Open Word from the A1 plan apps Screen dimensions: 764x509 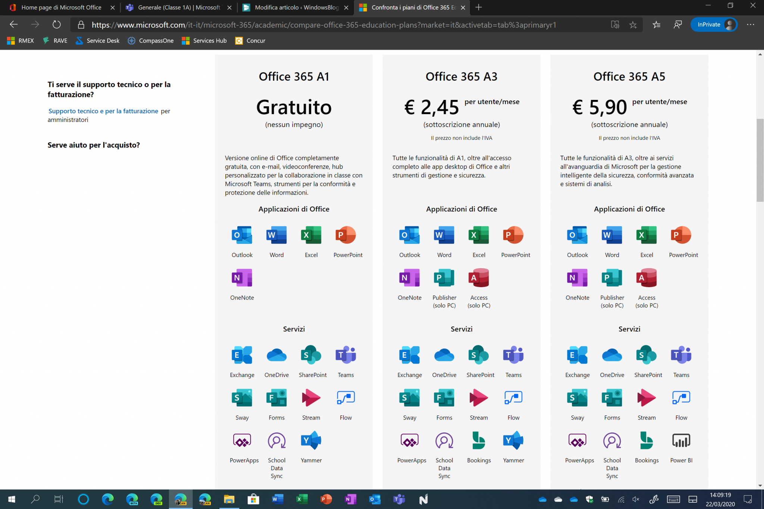click(x=276, y=235)
